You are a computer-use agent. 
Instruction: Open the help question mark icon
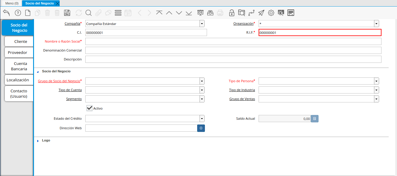click(18, 13)
